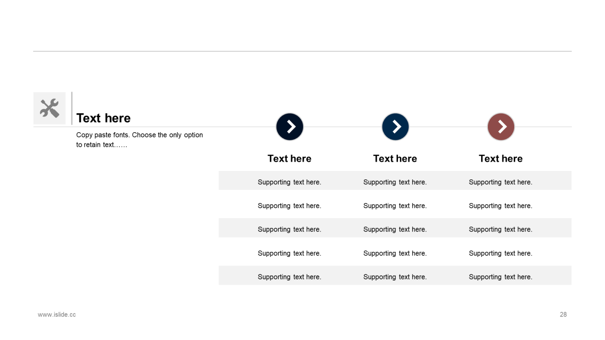Select "Text here" heading under middle blue circle
This screenshot has height=340, width=605.
395,159
